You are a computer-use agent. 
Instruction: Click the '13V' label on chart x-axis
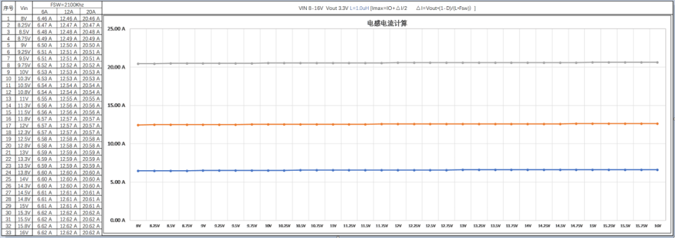coord(462,226)
